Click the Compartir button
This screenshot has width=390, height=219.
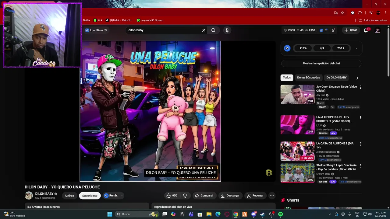204,196
